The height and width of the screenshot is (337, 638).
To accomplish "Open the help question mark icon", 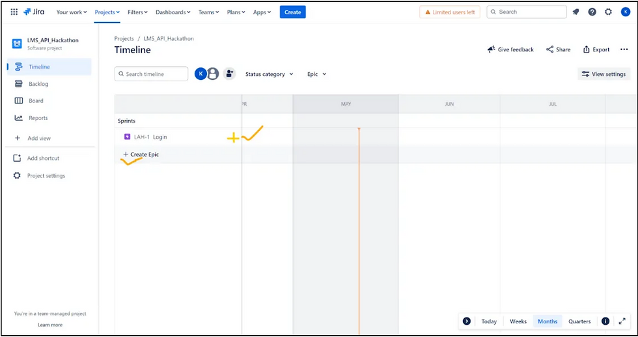I will [x=592, y=12].
